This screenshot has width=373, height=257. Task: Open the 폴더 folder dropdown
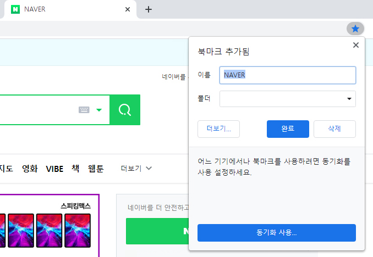coord(287,99)
